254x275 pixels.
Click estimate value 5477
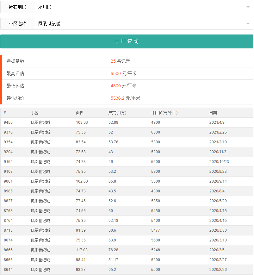click(x=156, y=230)
